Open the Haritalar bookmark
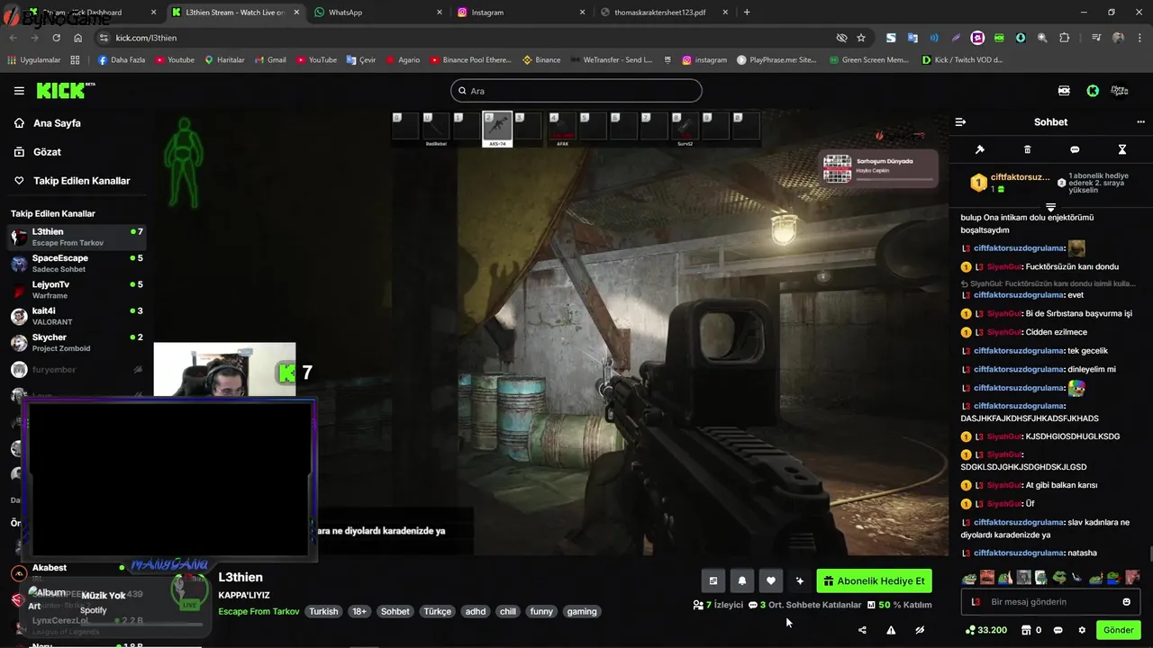 tap(224, 60)
